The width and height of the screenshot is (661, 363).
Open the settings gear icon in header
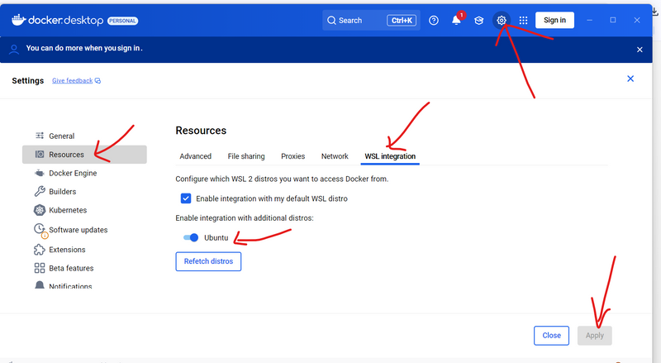coord(501,20)
